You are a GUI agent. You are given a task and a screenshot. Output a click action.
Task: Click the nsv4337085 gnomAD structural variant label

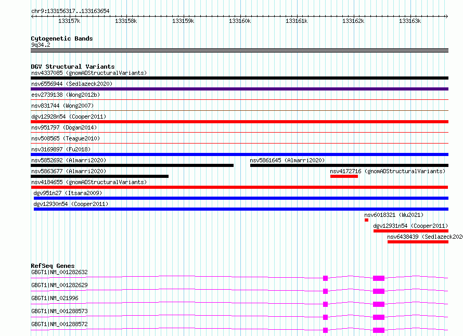89,73
